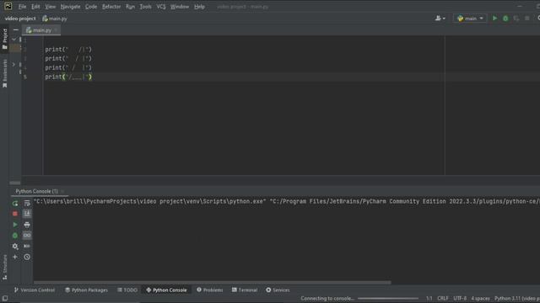Expand the collapsed project tree node
Image resolution: width=540 pixels, height=303 pixels.
13,64
